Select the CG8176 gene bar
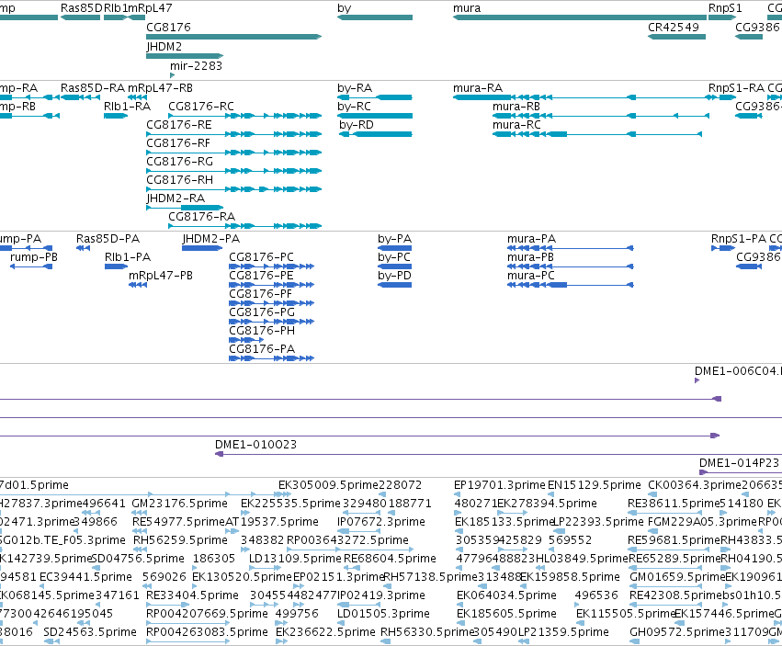Image resolution: width=782 pixels, height=646 pixels. [x=233, y=37]
